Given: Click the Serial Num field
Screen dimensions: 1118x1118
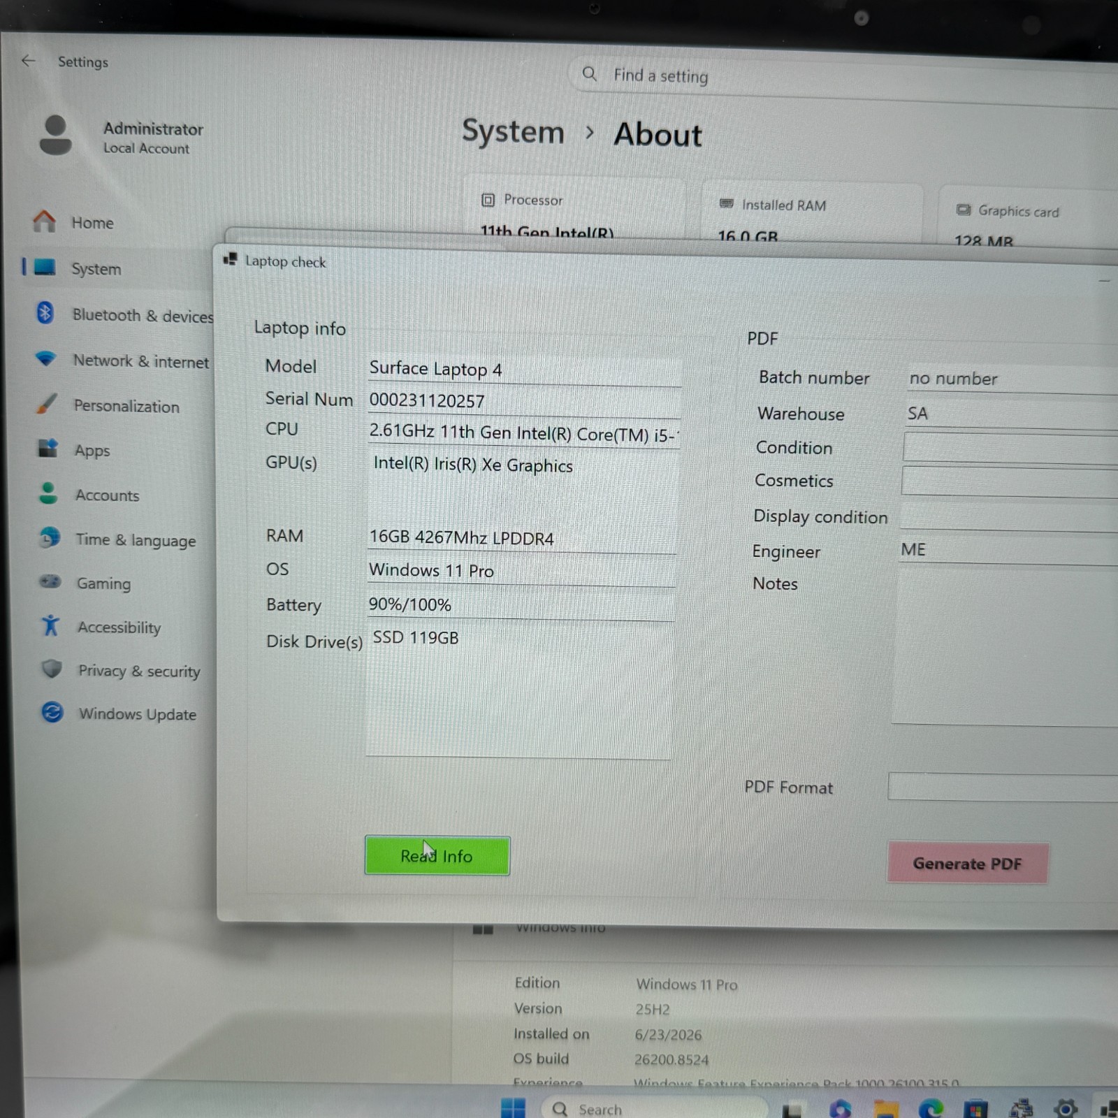Looking at the screenshot, I should tap(525, 401).
